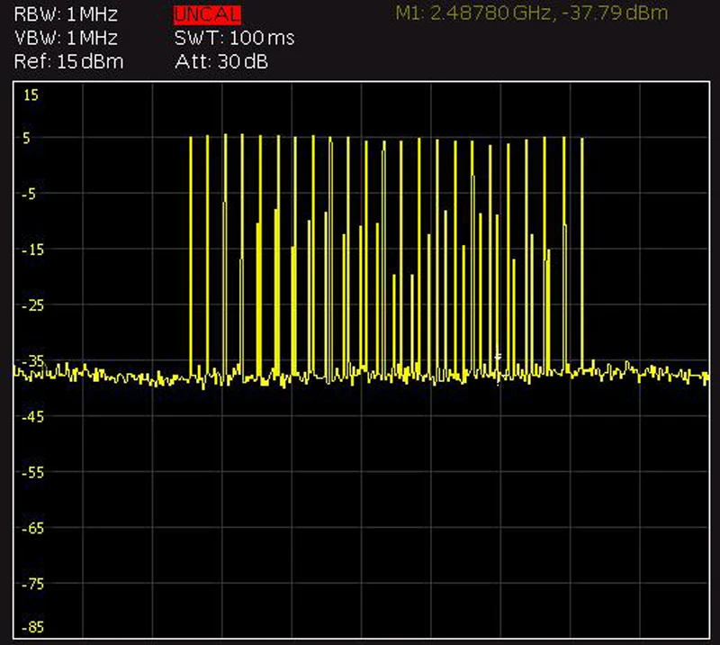The height and width of the screenshot is (645, 720).
Task: Select the RBW: 1 MHz readout
Action: (66, 14)
